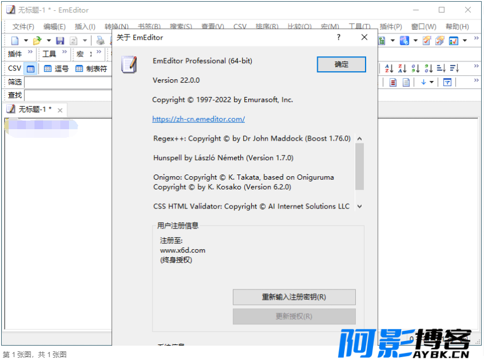
Task: Expand the sort toolbar overflow chevron
Action: coord(477,66)
